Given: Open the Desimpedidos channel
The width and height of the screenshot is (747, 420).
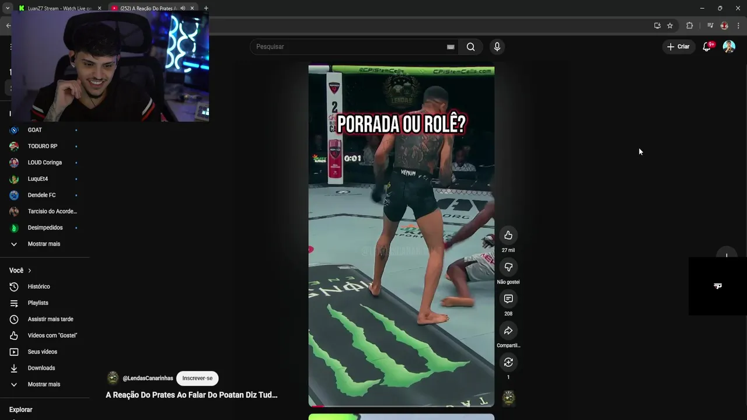Looking at the screenshot, I should click(44, 228).
